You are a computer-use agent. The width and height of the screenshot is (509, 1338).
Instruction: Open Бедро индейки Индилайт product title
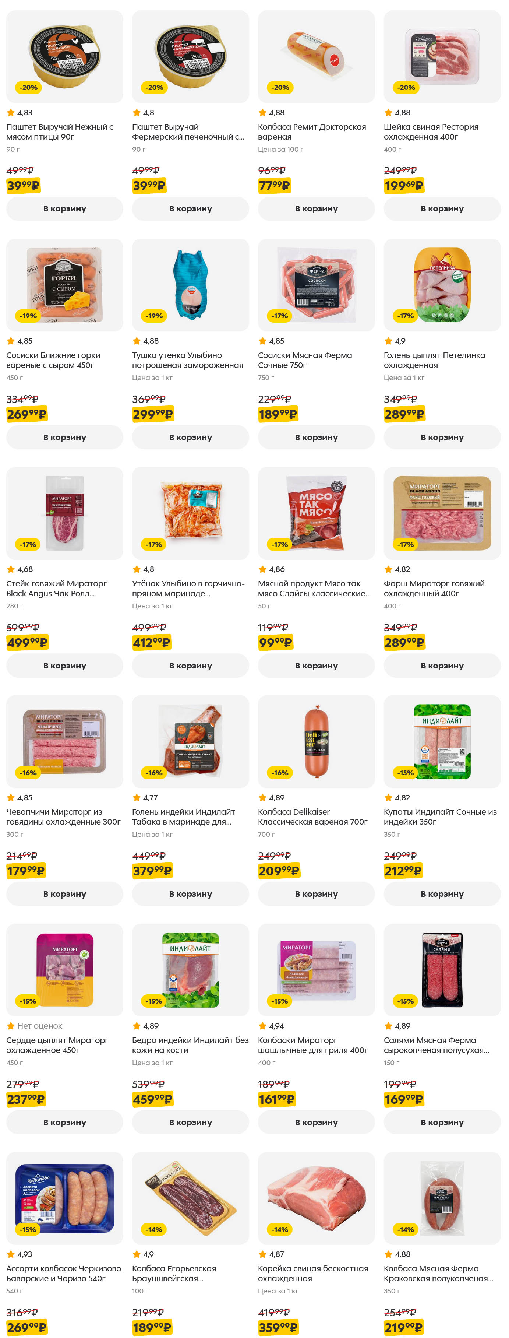click(190, 1045)
